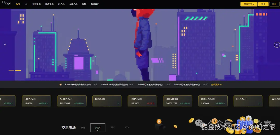Open the 学院 menu item
This screenshot has width=280, height=135.
click(x=84, y=4)
